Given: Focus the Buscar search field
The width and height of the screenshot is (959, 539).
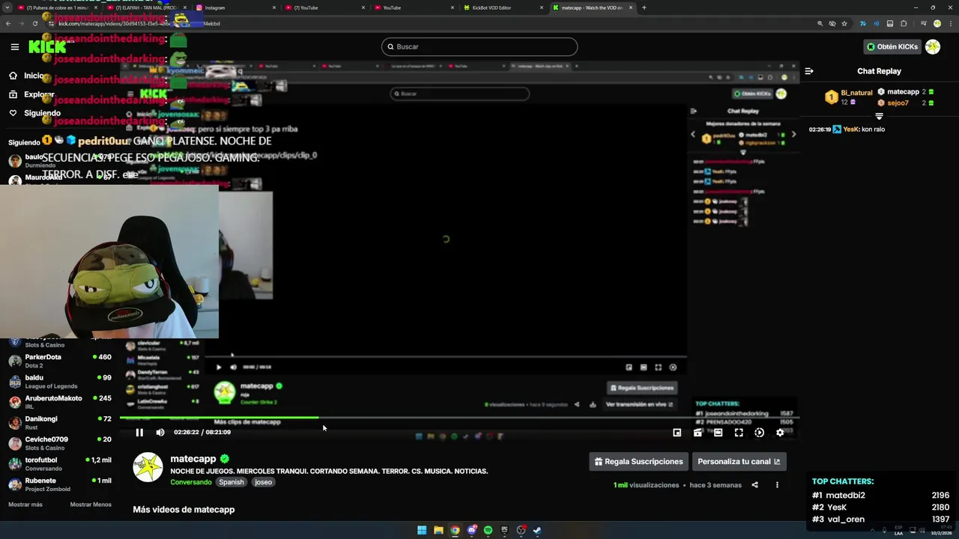Looking at the screenshot, I should pos(479,46).
